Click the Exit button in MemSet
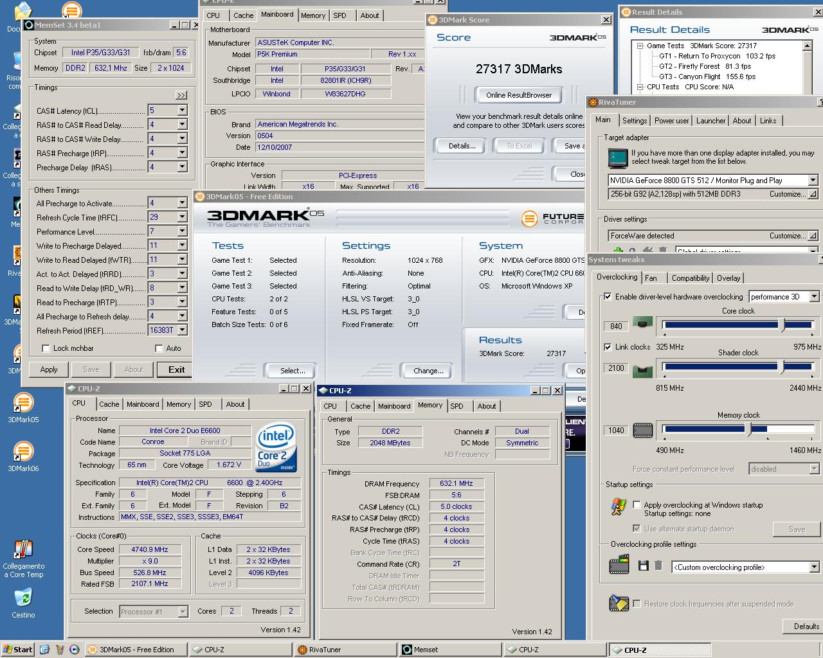The image size is (823, 658). 177,369
